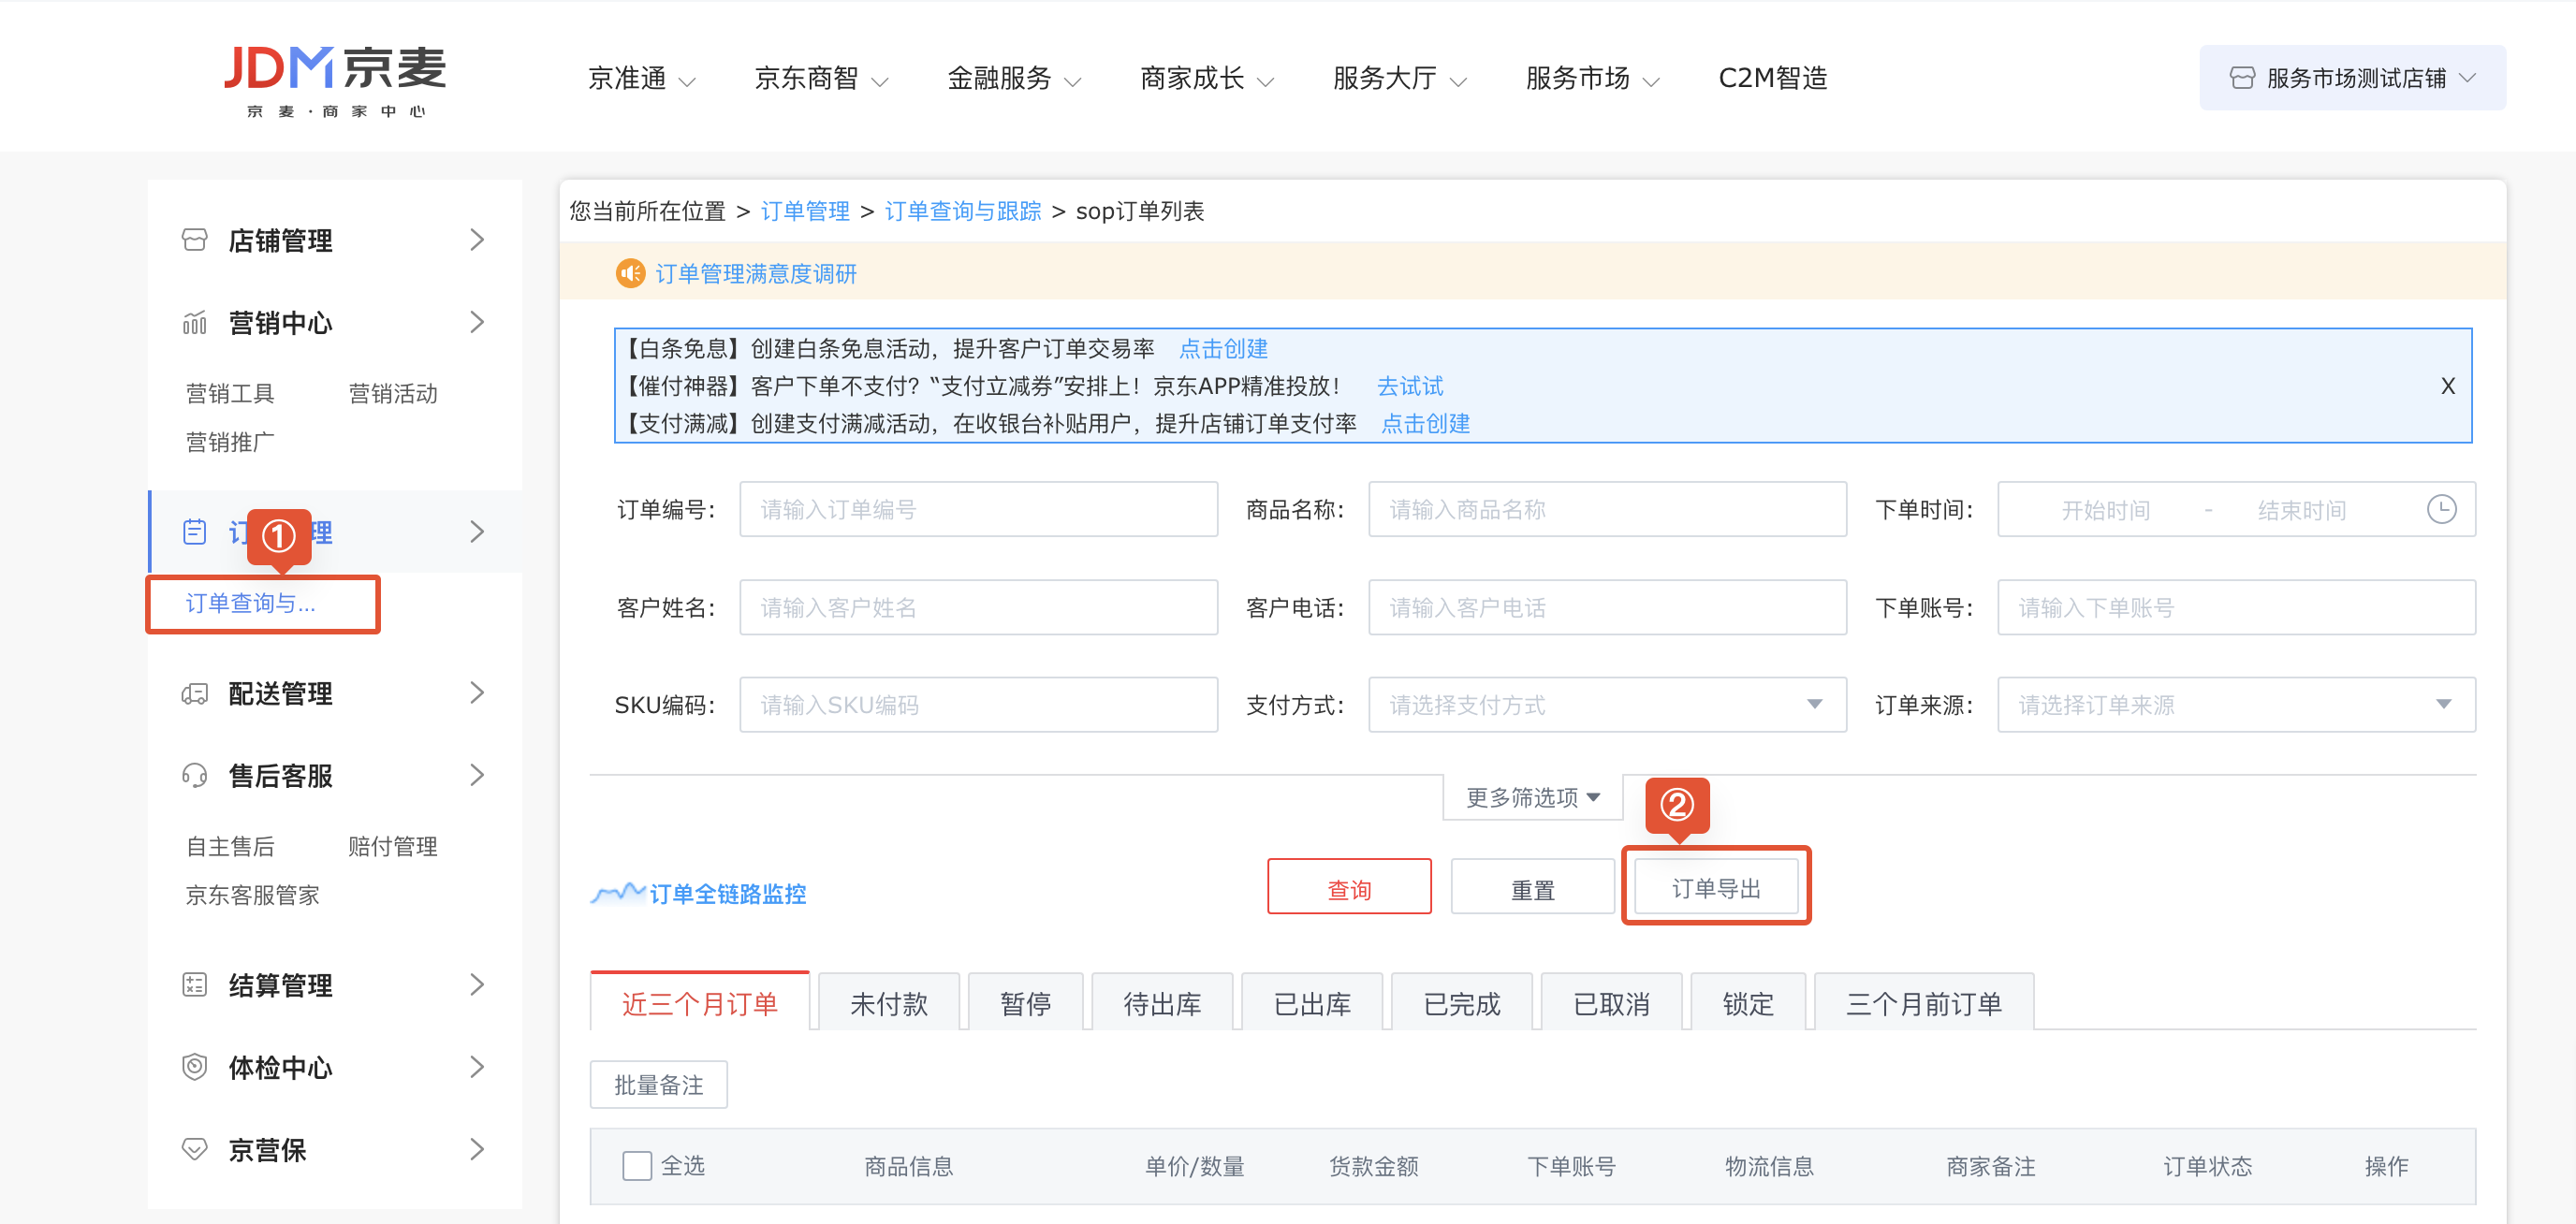The width and height of the screenshot is (2576, 1224).
Task: Click the 订单查询与跟踪 breadcrumb link
Action: (x=963, y=211)
